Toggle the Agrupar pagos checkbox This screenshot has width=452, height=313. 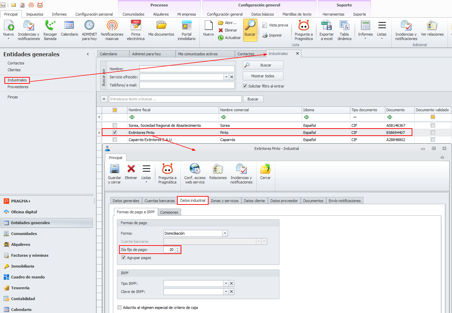pos(124,258)
